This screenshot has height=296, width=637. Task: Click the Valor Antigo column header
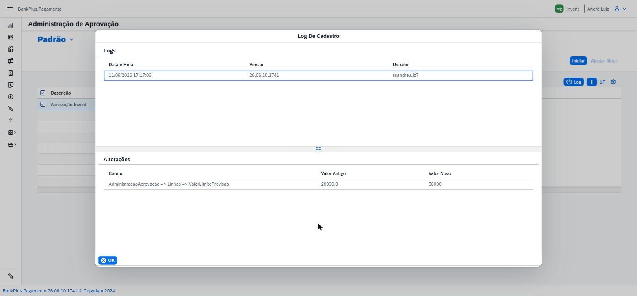tap(334, 173)
